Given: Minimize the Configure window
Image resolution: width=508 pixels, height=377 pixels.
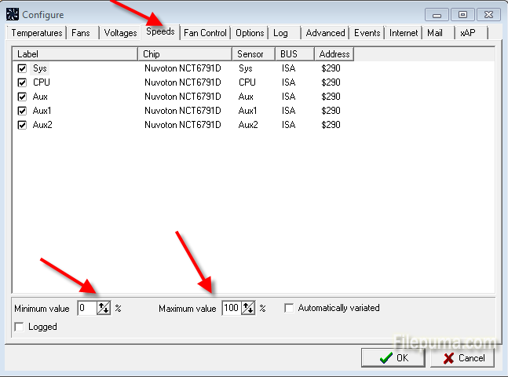Looking at the screenshot, I should pos(437,15).
